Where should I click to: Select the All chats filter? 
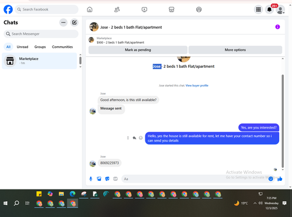(8, 47)
